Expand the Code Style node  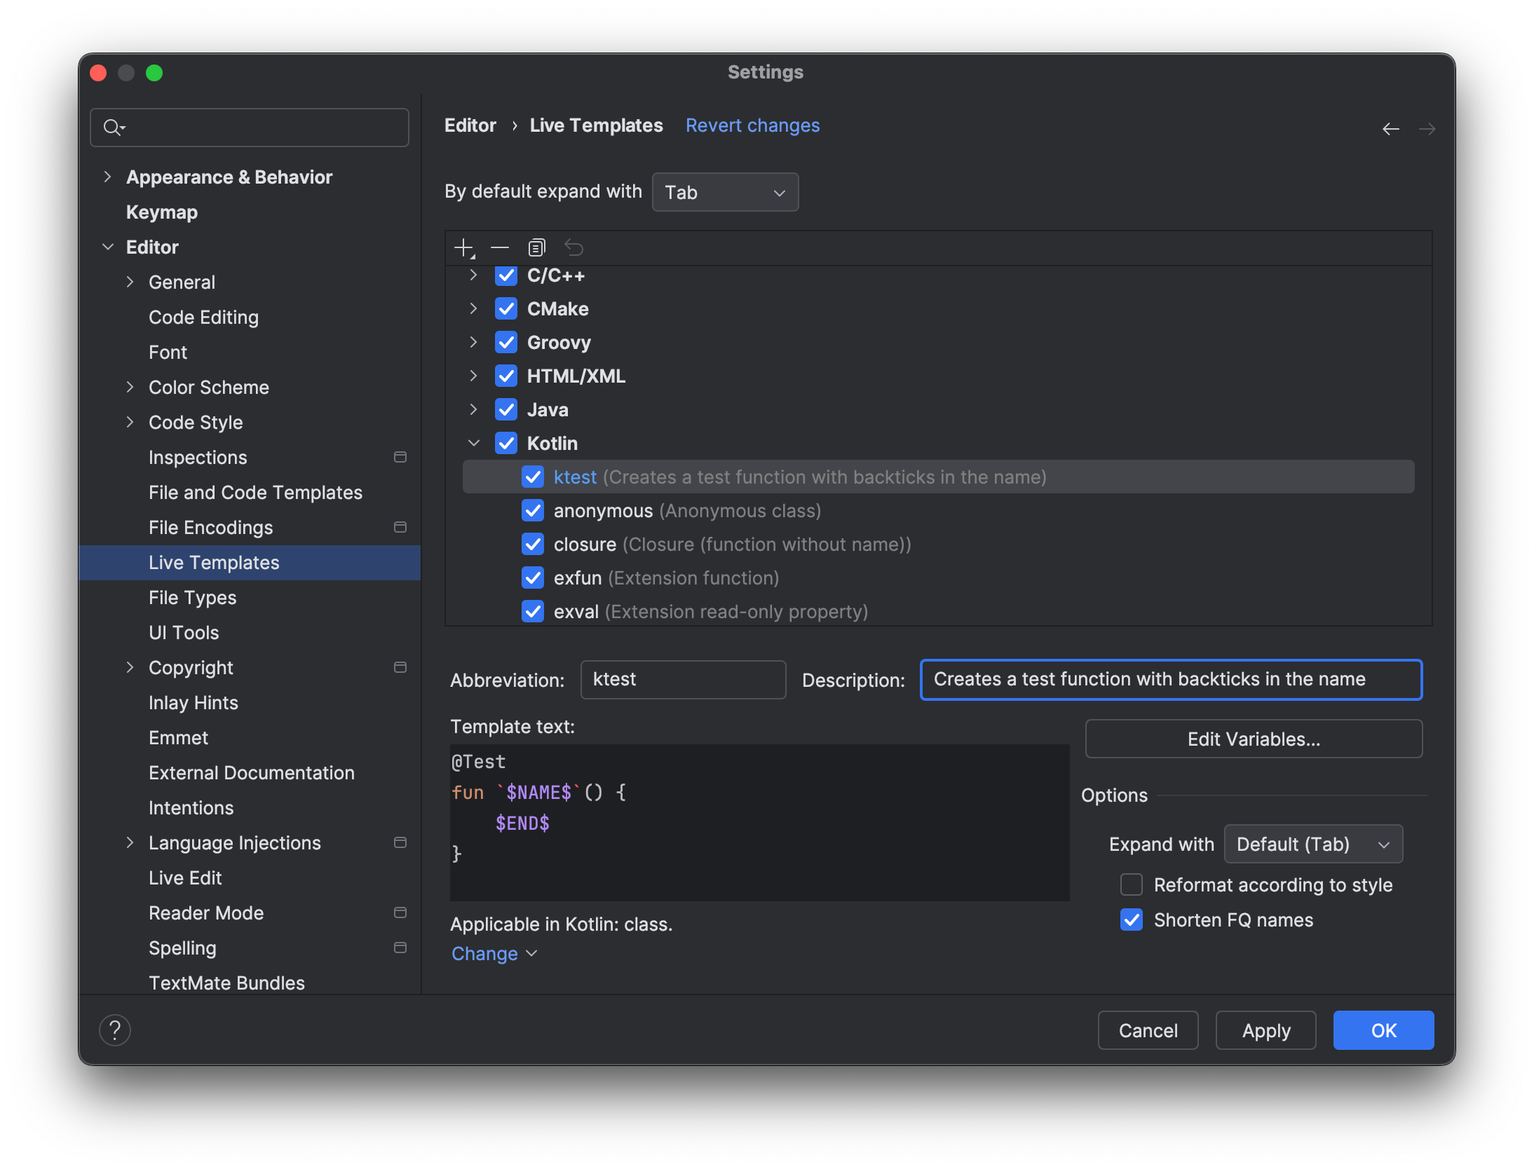point(130,422)
